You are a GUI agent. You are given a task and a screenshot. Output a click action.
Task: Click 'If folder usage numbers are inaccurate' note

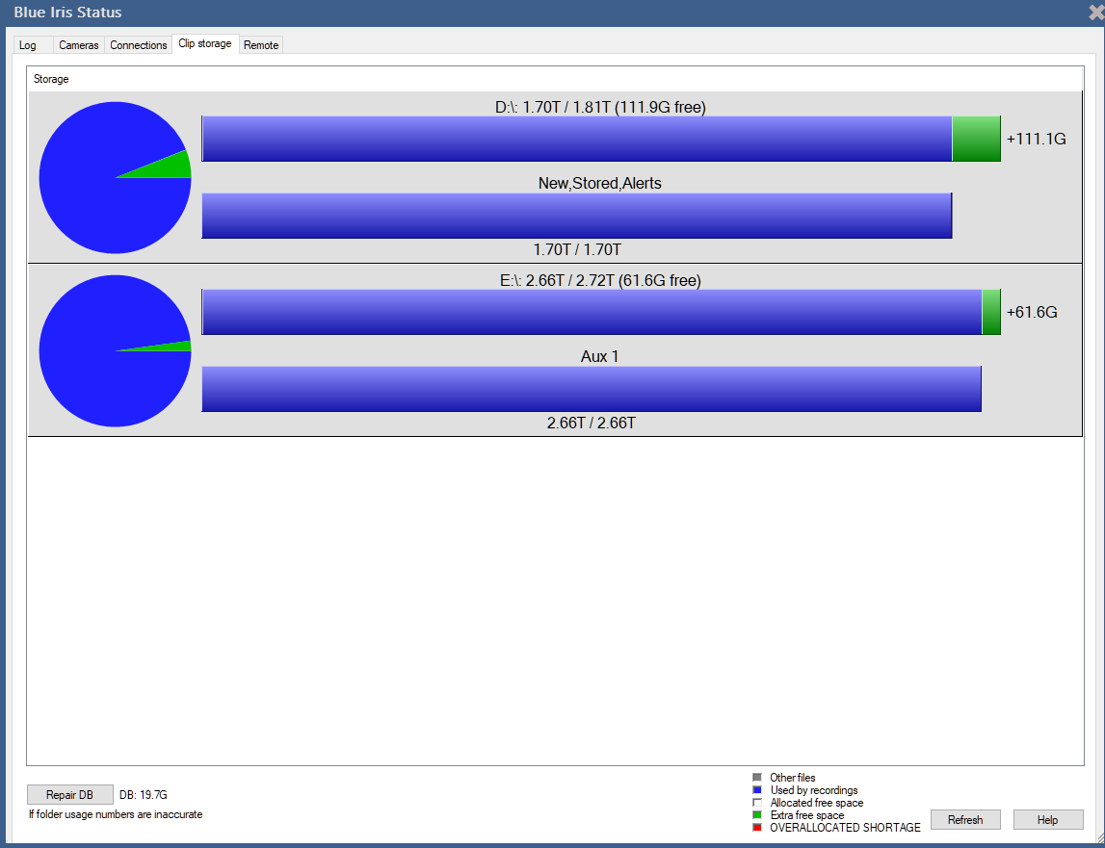tap(116, 815)
